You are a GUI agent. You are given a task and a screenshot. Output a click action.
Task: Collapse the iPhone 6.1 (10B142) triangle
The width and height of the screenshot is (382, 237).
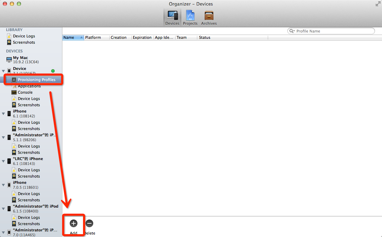click(x=4, y=114)
